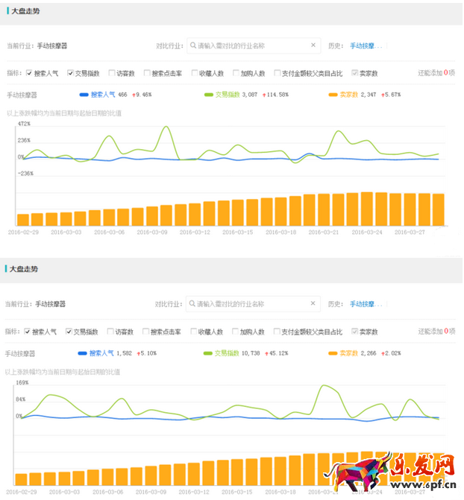Click the search magnifier icon in the bottom chart's 对比行业 box
The image size is (464, 500).
click(192, 304)
